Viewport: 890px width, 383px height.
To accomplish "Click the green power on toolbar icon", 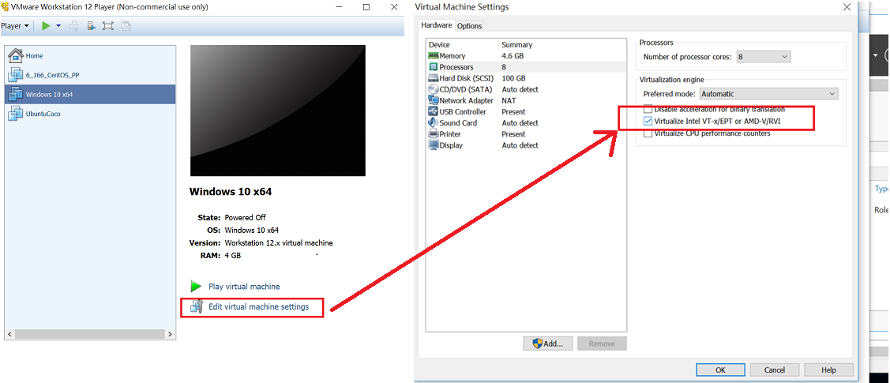I will [46, 26].
